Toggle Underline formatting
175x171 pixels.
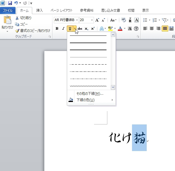pyautogui.click(x=70, y=29)
